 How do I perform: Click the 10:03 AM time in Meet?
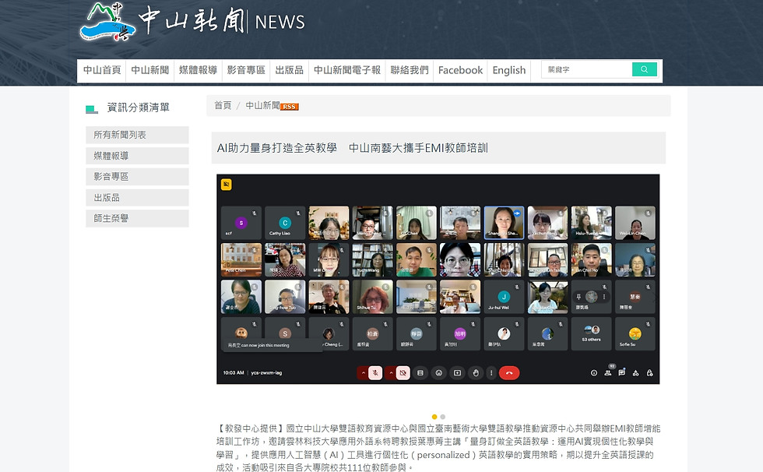pyautogui.click(x=234, y=373)
